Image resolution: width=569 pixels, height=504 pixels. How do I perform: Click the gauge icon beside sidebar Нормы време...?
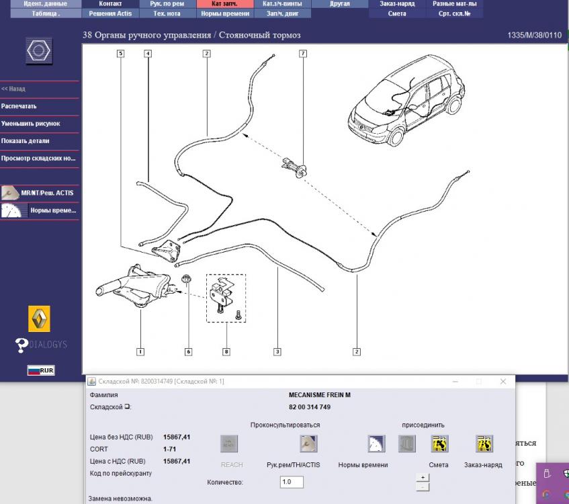coord(11,210)
